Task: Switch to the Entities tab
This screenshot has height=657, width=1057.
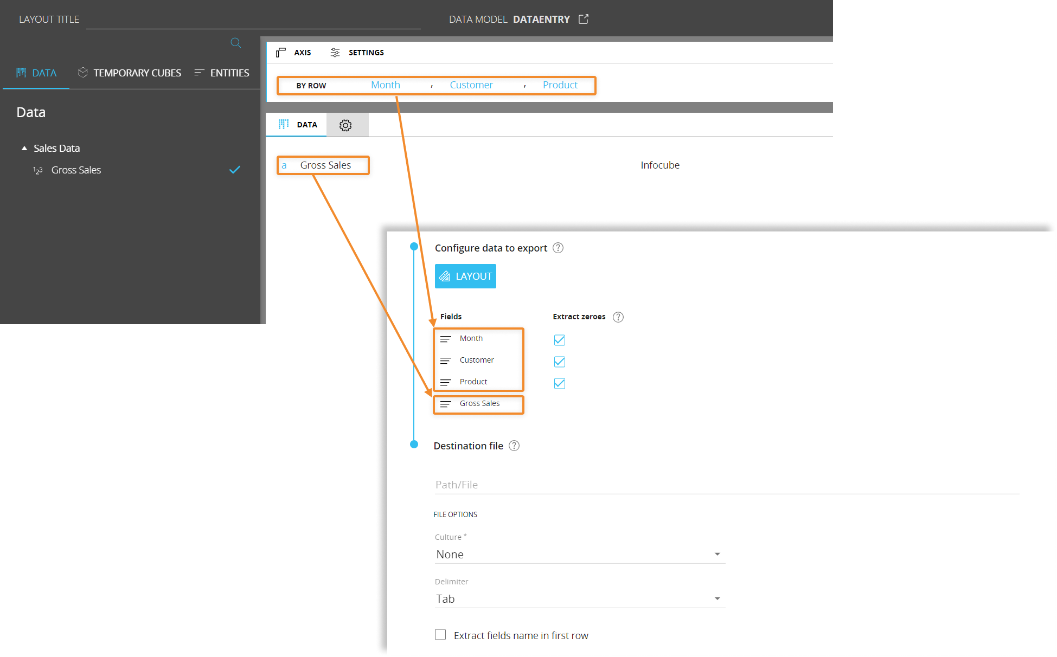Action: (x=222, y=73)
